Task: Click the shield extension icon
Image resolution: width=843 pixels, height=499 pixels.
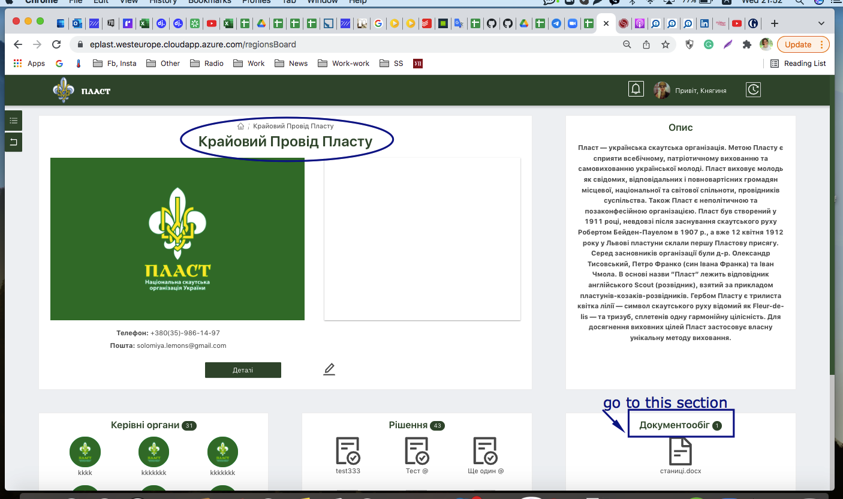Action: pos(690,44)
